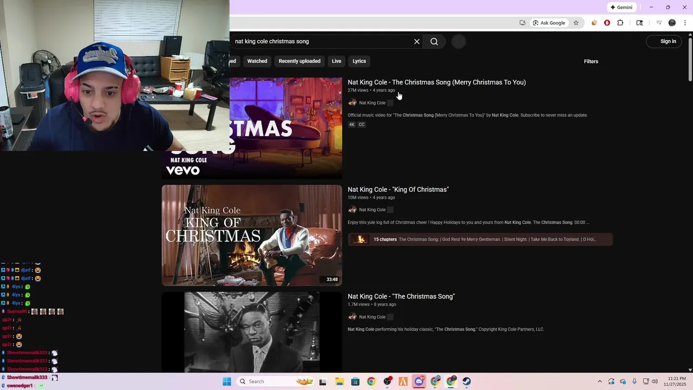The image size is (693, 390).
Task: Click the tab search icon in Chrome toolbar
Action: pos(639,23)
